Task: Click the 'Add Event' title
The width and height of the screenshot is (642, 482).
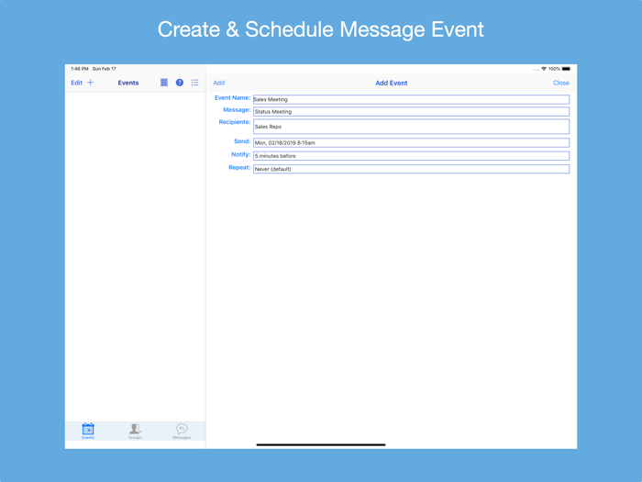Action: coord(392,83)
